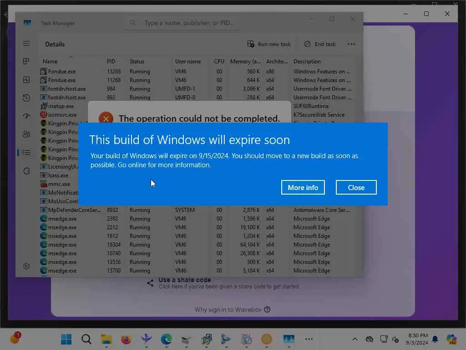The width and height of the screenshot is (466, 350).
Task: Click End task in Task Manager
Action: [x=320, y=44]
